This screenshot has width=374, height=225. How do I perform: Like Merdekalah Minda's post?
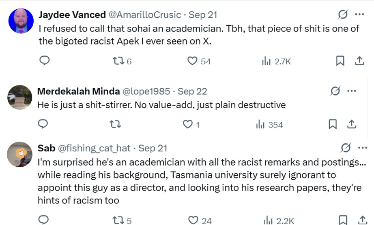[188, 124]
